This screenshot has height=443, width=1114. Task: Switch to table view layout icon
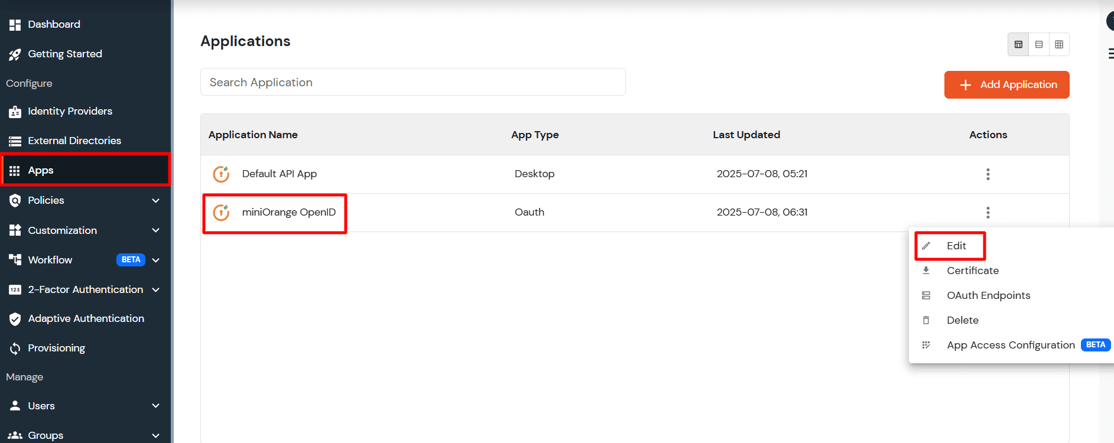click(1018, 44)
